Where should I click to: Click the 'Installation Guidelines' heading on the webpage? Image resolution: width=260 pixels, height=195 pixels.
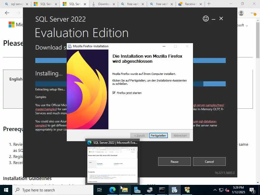point(27,178)
